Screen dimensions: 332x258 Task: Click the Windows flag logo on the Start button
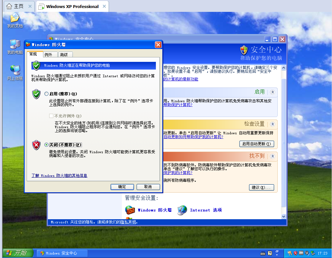point(9,253)
